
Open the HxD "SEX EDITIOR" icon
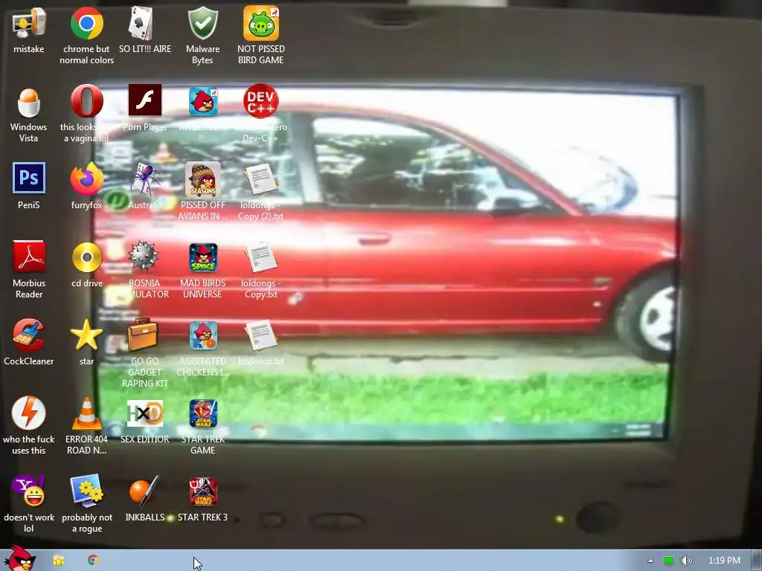145,413
